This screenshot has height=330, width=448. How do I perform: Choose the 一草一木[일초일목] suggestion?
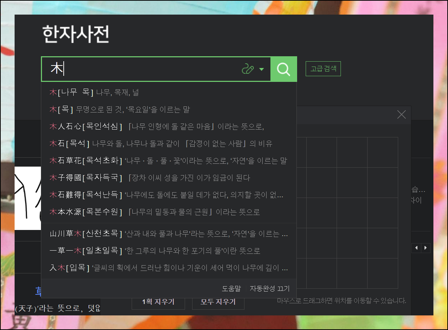click(x=169, y=251)
